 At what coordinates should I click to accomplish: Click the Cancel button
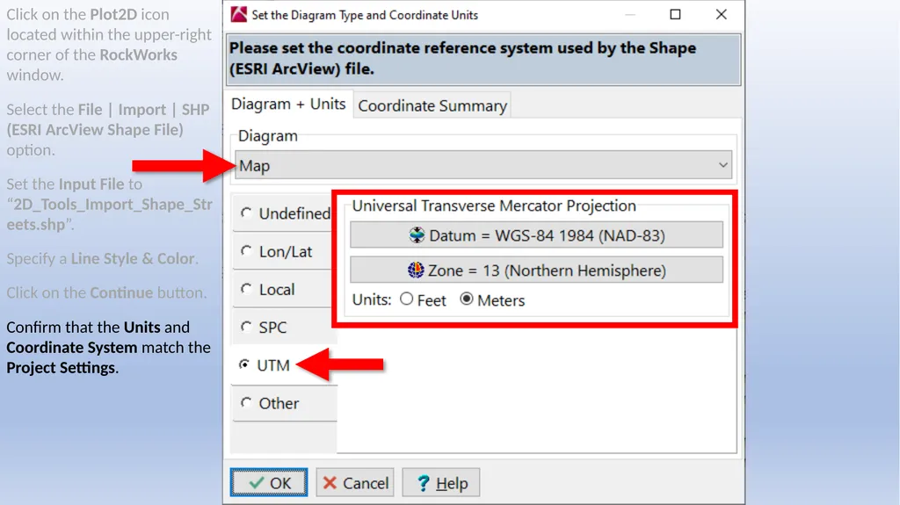(355, 483)
